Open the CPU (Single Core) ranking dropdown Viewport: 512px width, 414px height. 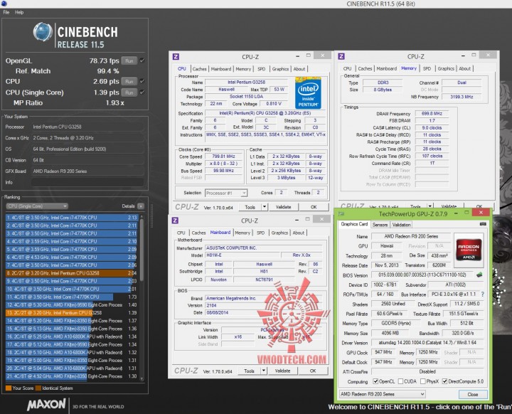(x=37, y=206)
